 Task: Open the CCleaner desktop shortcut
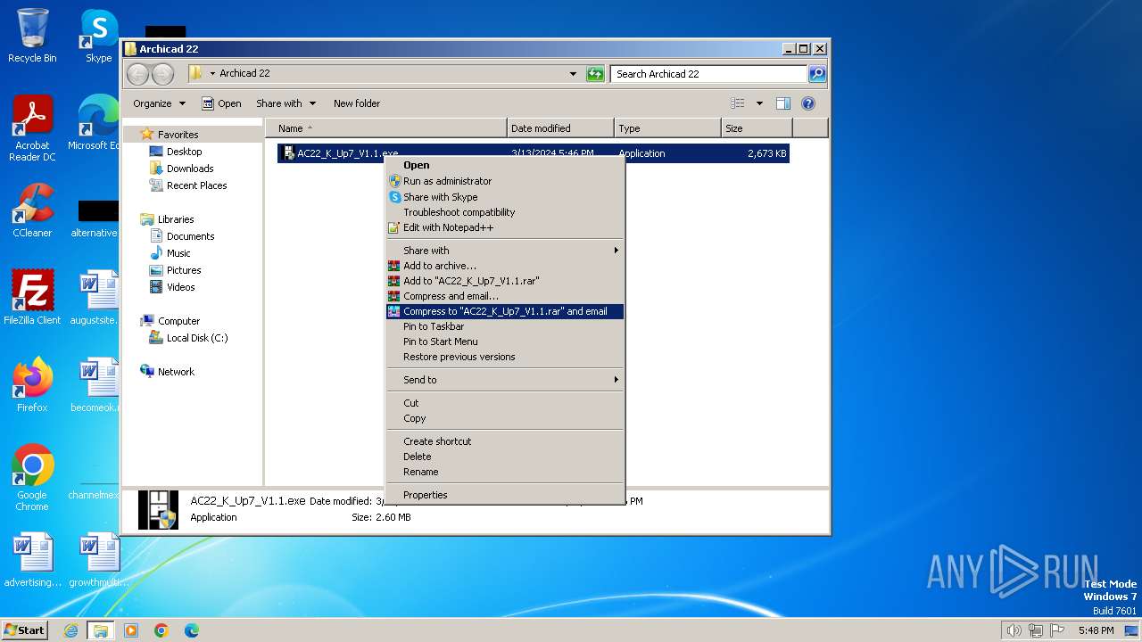[32, 210]
